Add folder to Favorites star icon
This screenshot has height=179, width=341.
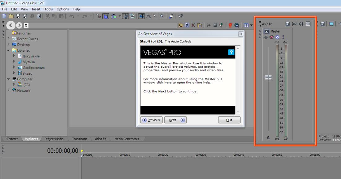[x=199, y=25]
